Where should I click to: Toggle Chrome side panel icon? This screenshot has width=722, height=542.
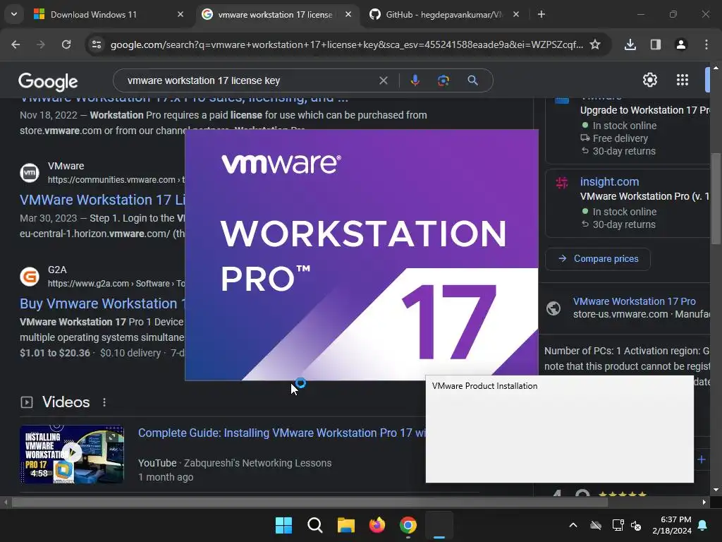[x=656, y=44]
